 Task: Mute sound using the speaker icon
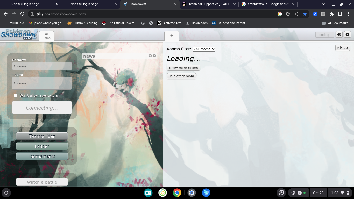point(339,35)
